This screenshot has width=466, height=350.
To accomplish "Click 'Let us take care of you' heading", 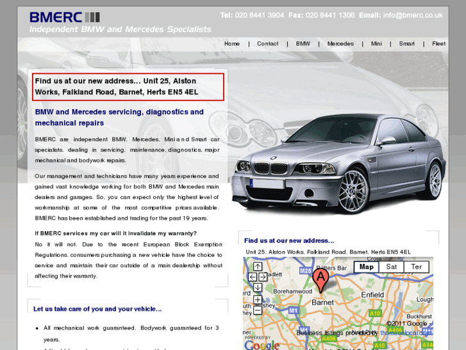I will pyautogui.click(x=97, y=309).
